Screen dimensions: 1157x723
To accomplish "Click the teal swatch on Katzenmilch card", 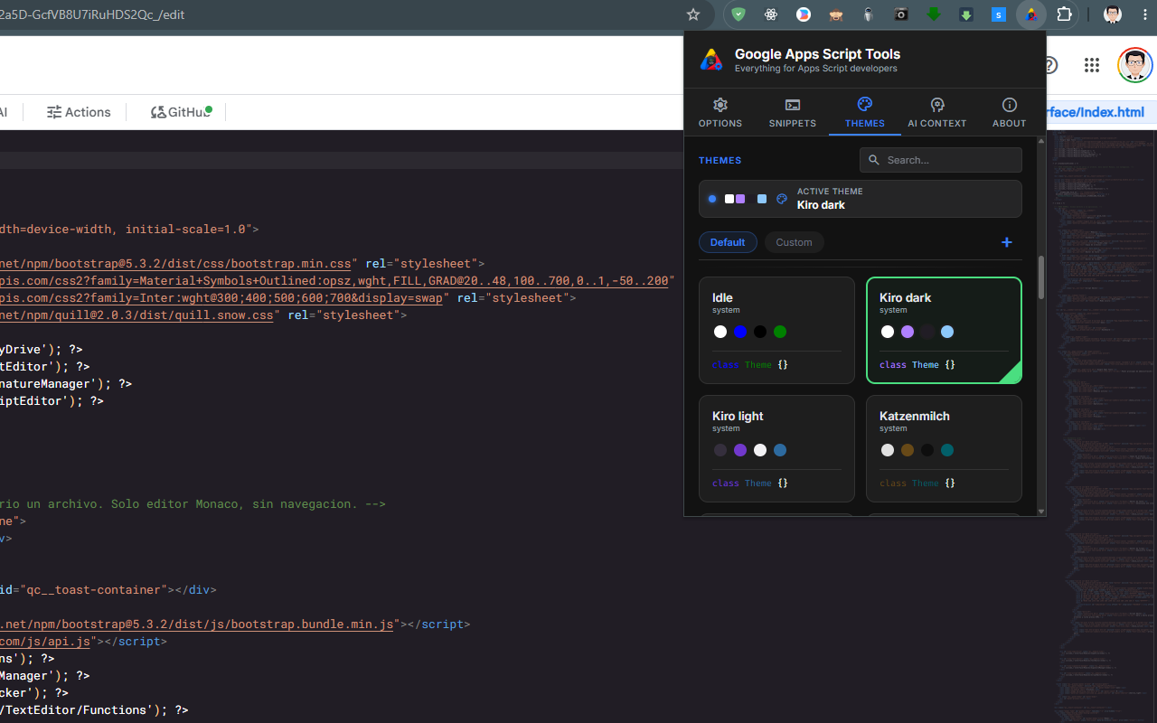I will click(947, 450).
